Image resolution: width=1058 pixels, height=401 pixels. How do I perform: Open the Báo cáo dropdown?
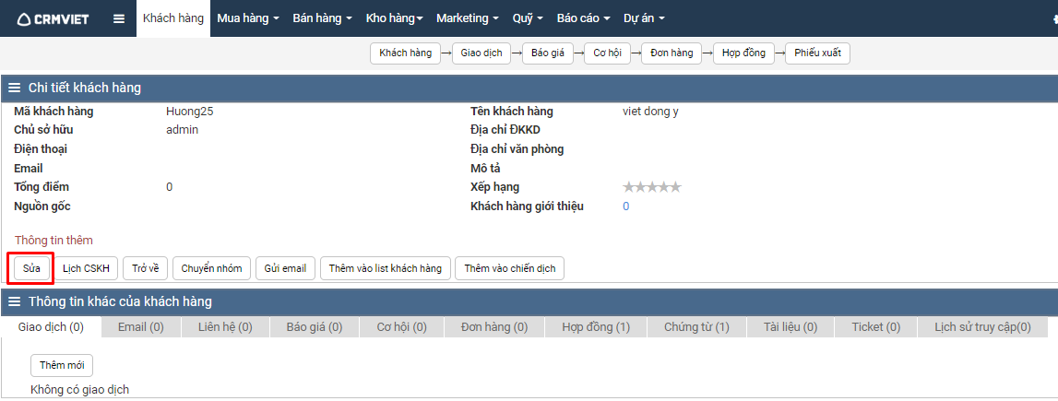584,18
